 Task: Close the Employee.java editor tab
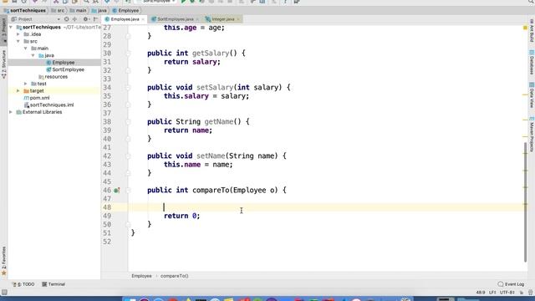click(143, 19)
